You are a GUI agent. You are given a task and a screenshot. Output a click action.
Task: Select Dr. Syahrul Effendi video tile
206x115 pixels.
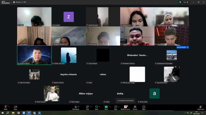(34, 55)
